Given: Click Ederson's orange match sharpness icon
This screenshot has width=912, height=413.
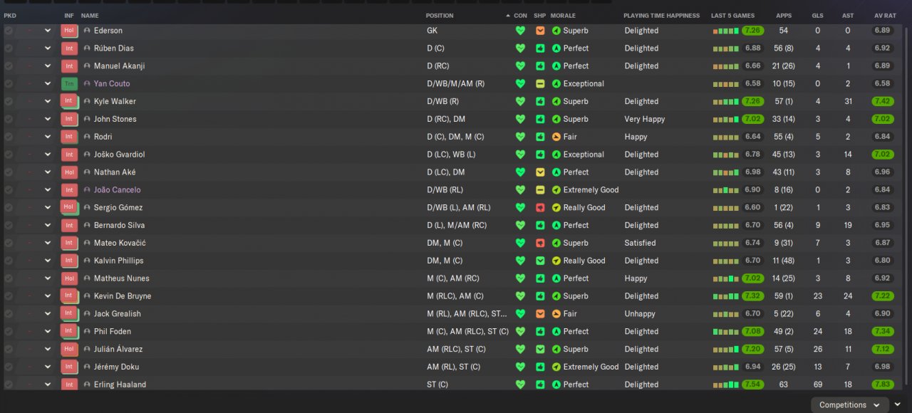Looking at the screenshot, I should (x=540, y=31).
